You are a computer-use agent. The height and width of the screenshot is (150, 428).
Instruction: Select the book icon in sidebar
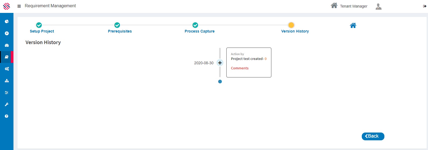[7, 57]
